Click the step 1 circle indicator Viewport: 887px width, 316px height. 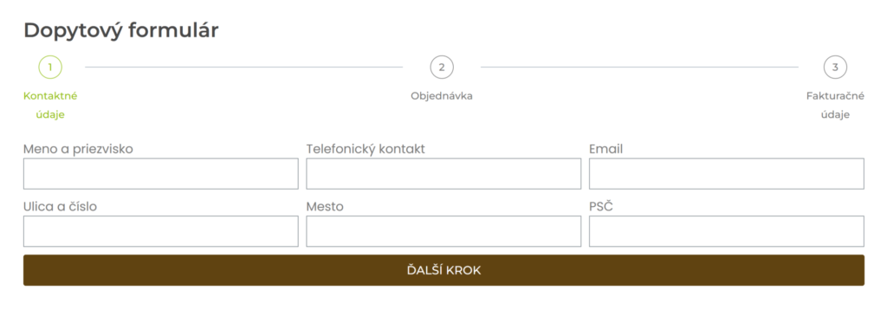click(49, 68)
